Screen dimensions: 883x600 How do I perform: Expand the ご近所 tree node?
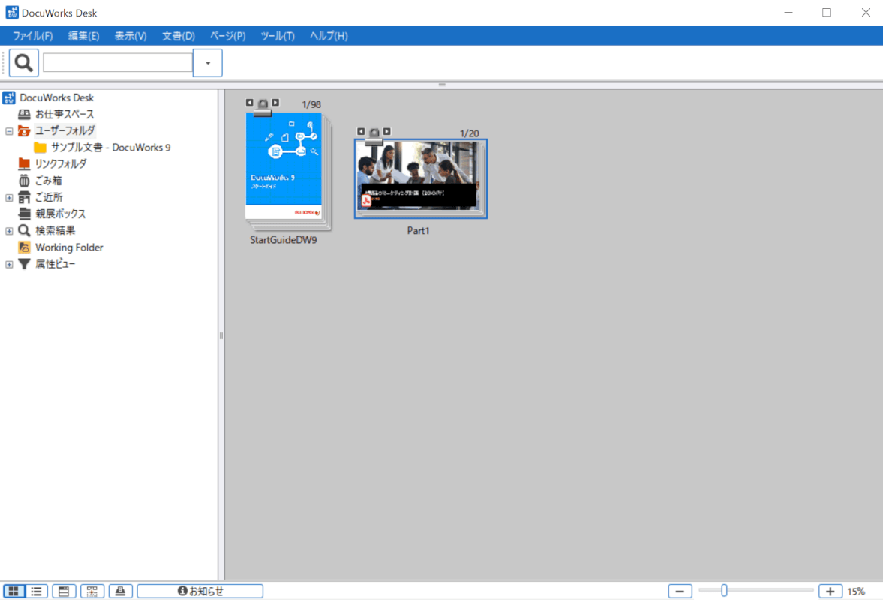[x=9, y=198]
